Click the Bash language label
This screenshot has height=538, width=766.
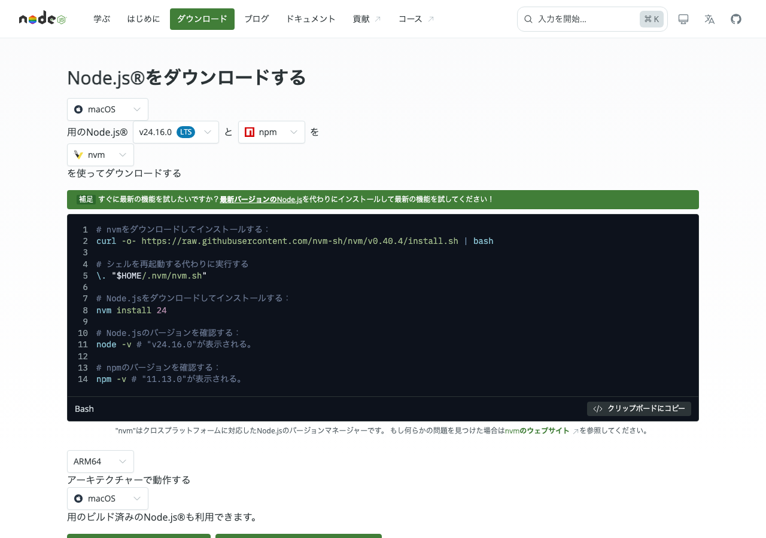84,409
